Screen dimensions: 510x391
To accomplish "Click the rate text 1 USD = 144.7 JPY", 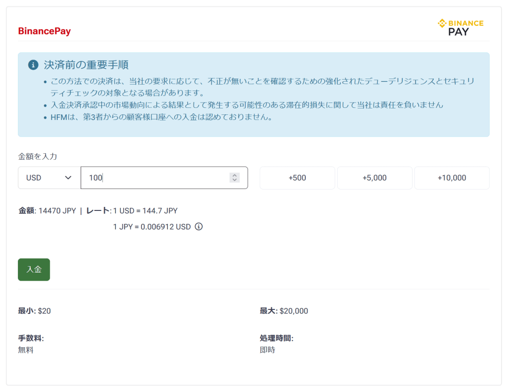I will pyautogui.click(x=145, y=211).
